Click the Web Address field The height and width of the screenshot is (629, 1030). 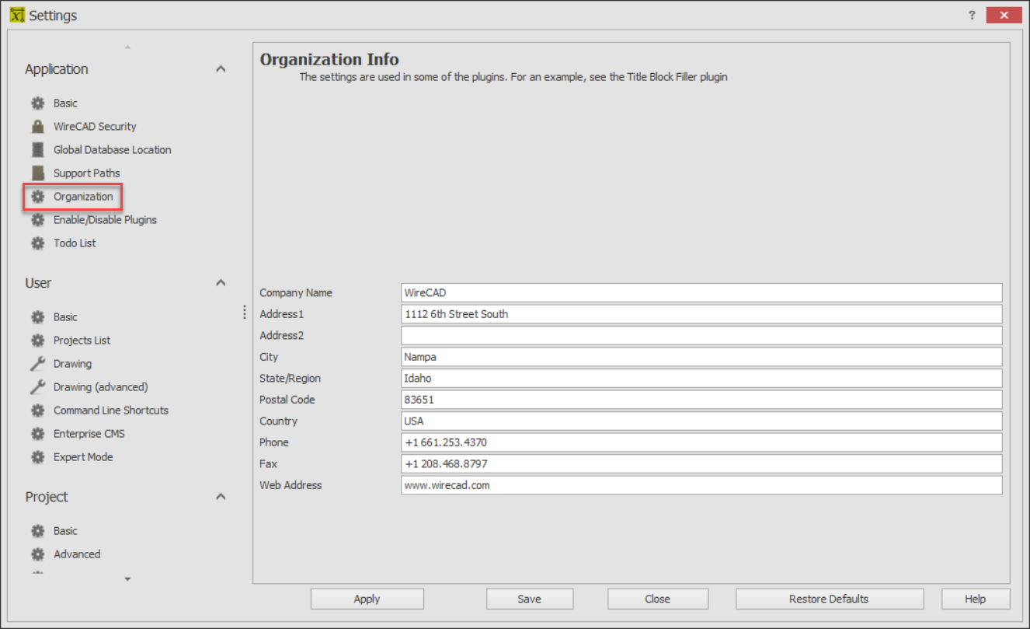point(701,485)
